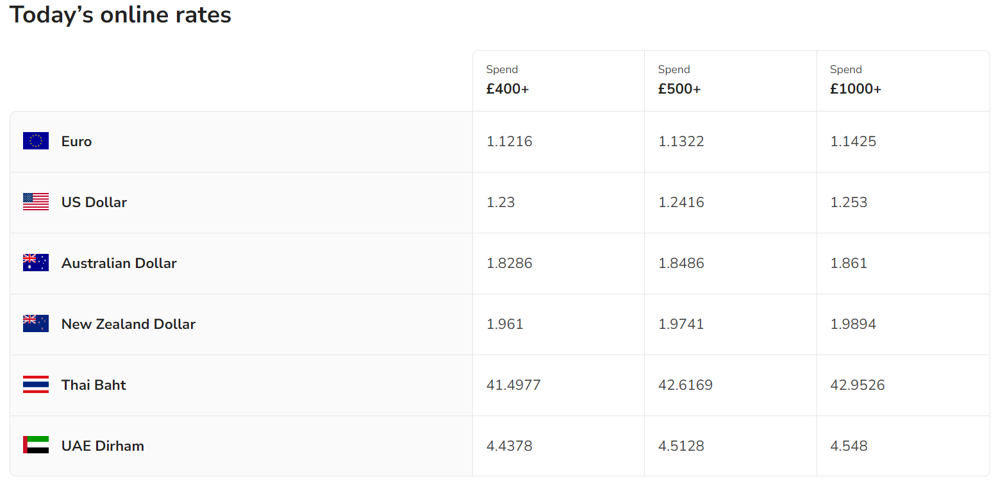Viewport: 1005px width, 486px height.
Task: Click UAE Dirham rate 4.548
Action: point(849,446)
